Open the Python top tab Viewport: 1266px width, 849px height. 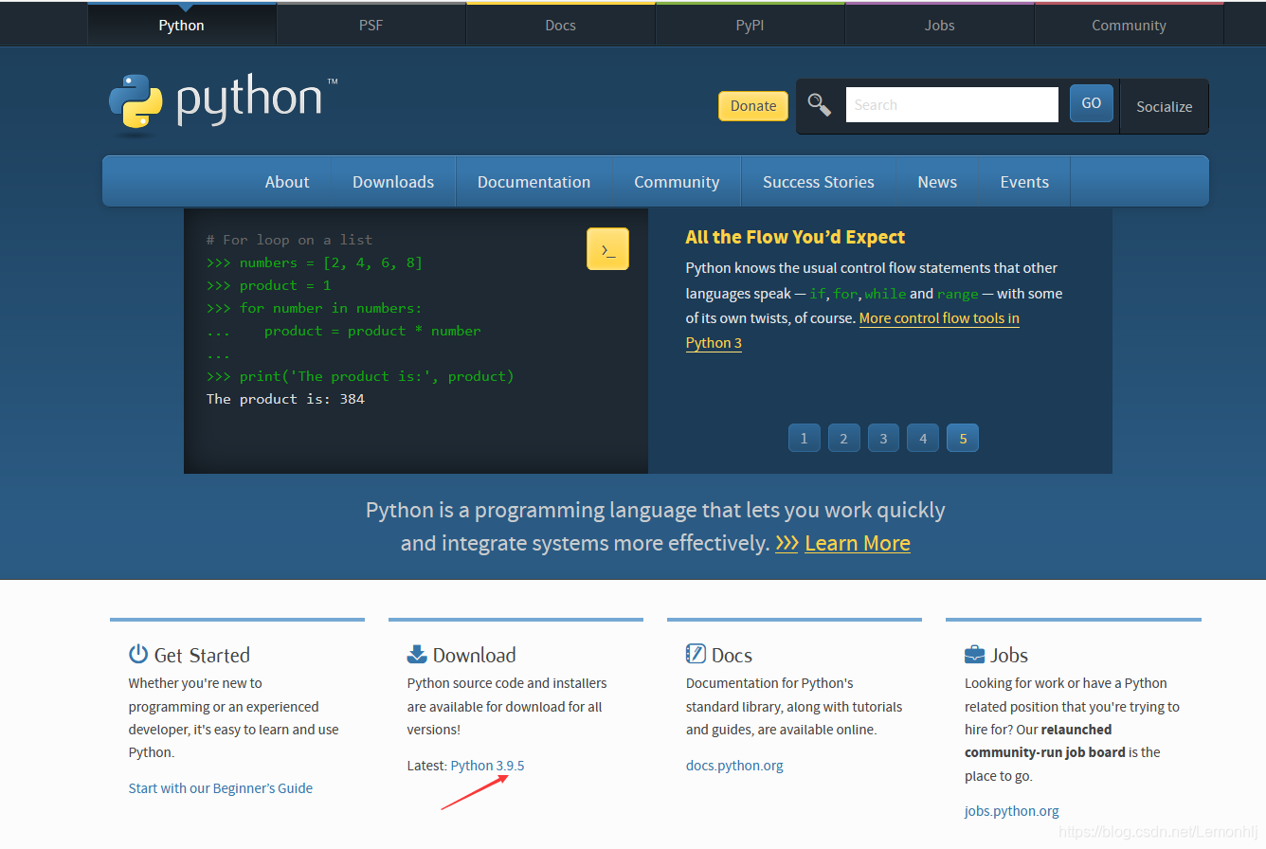(181, 25)
